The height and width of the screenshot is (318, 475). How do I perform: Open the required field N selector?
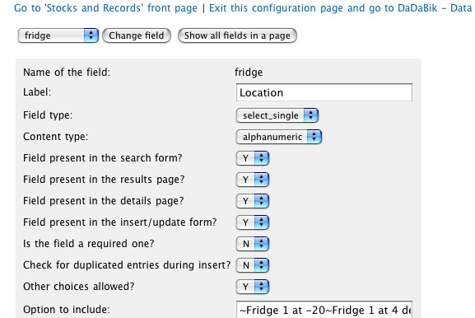pos(253,244)
